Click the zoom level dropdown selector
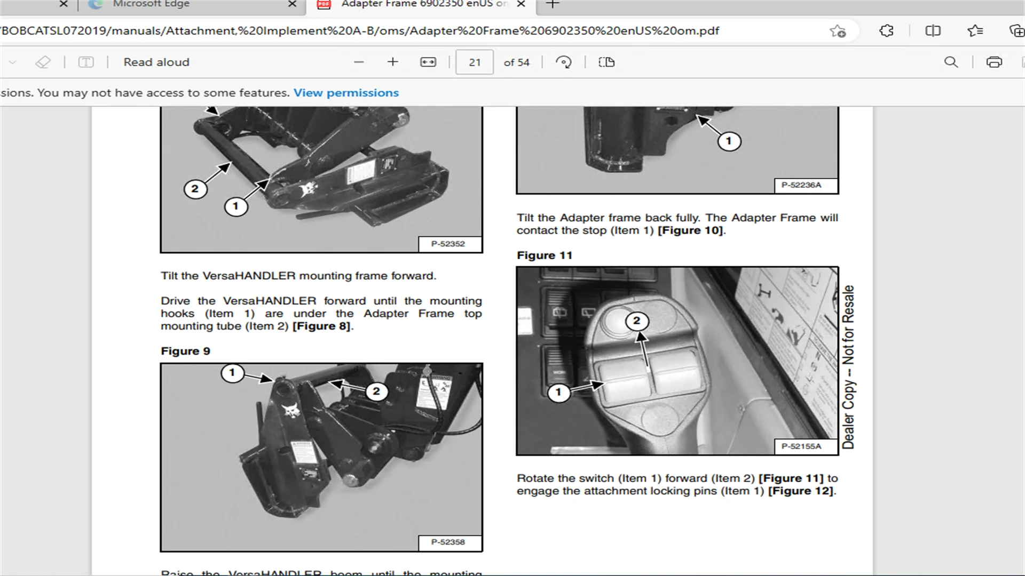The image size is (1025, 576). click(428, 62)
